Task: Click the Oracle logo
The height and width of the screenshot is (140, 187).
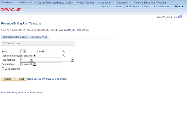Action: 11,10
